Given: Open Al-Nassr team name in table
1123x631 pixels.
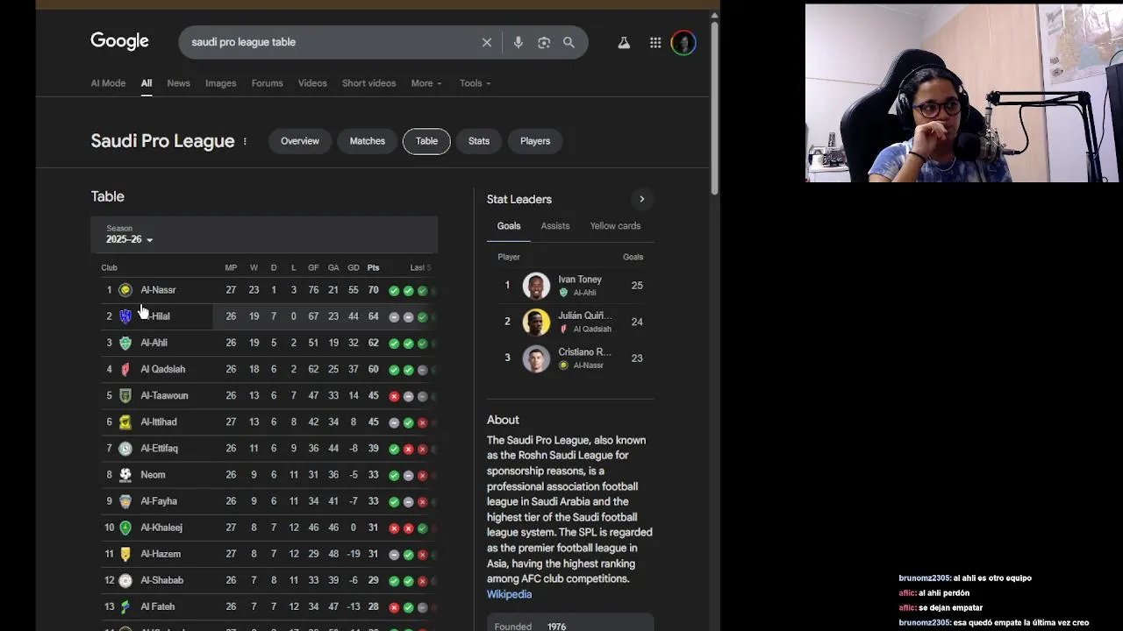Looking at the screenshot, I should click(x=158, y=290).
